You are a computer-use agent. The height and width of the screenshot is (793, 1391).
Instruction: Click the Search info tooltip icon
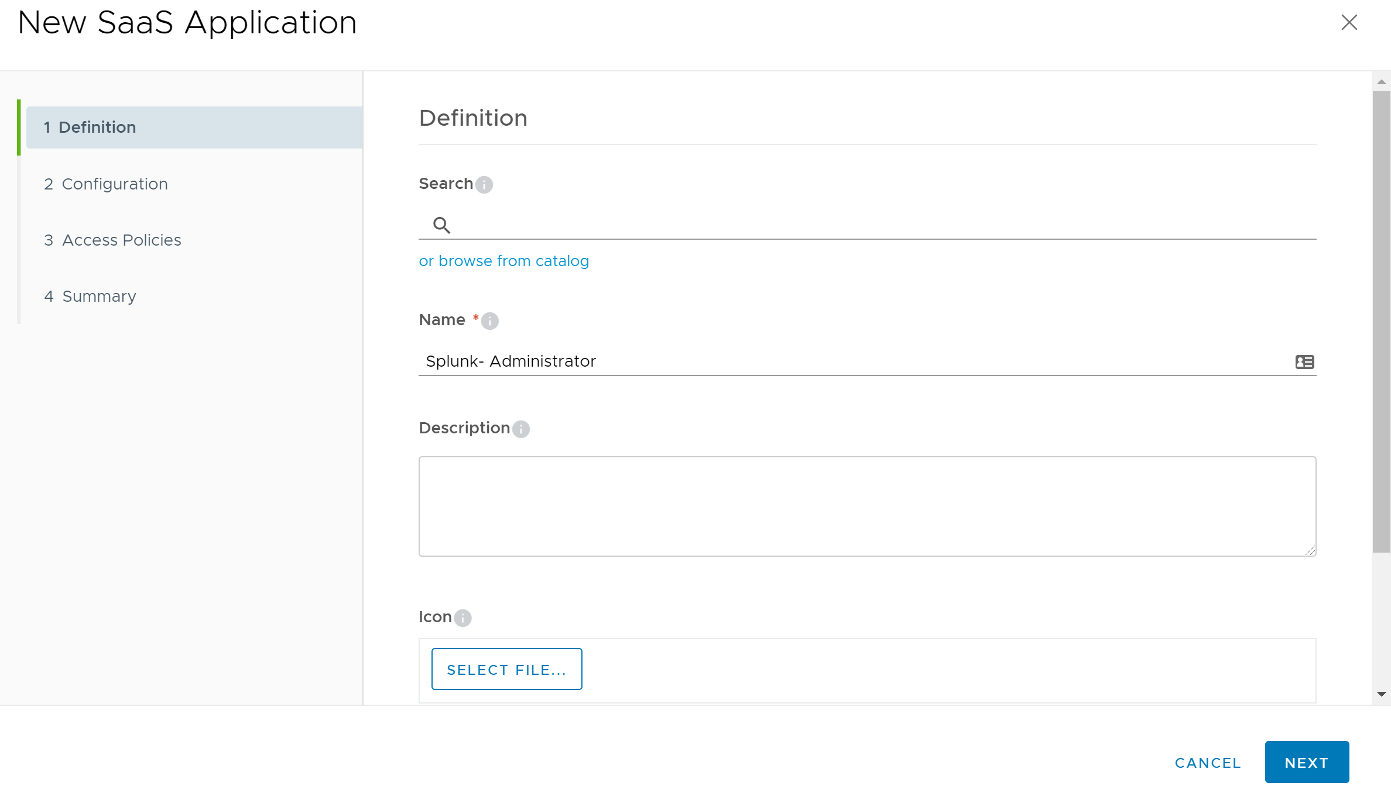[484, 185]
